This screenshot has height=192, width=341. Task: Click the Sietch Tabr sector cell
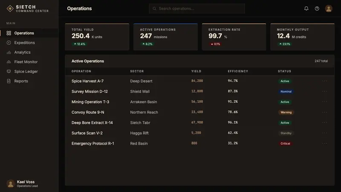[x=140, y=122]
